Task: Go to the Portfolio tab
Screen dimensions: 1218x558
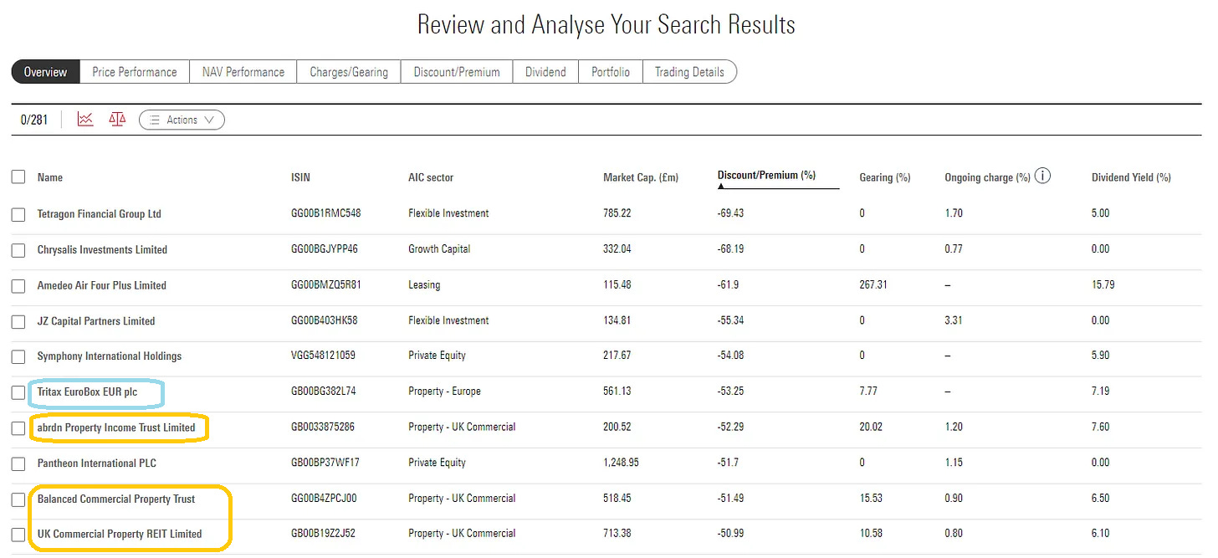Action: [x=611, y=72]
